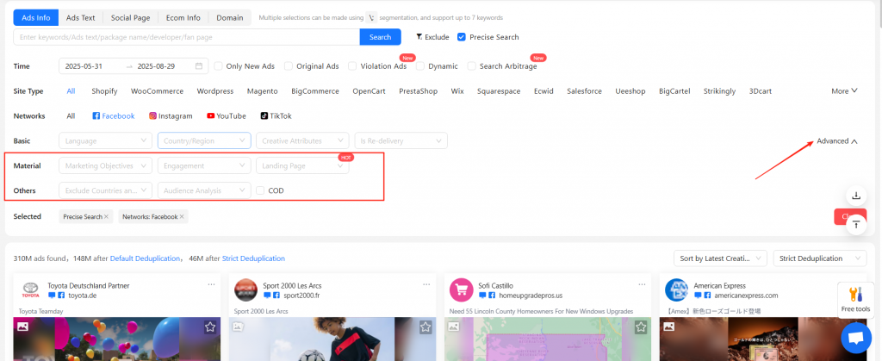Click the Sofi Castillo cart avatar

[462, 290]
